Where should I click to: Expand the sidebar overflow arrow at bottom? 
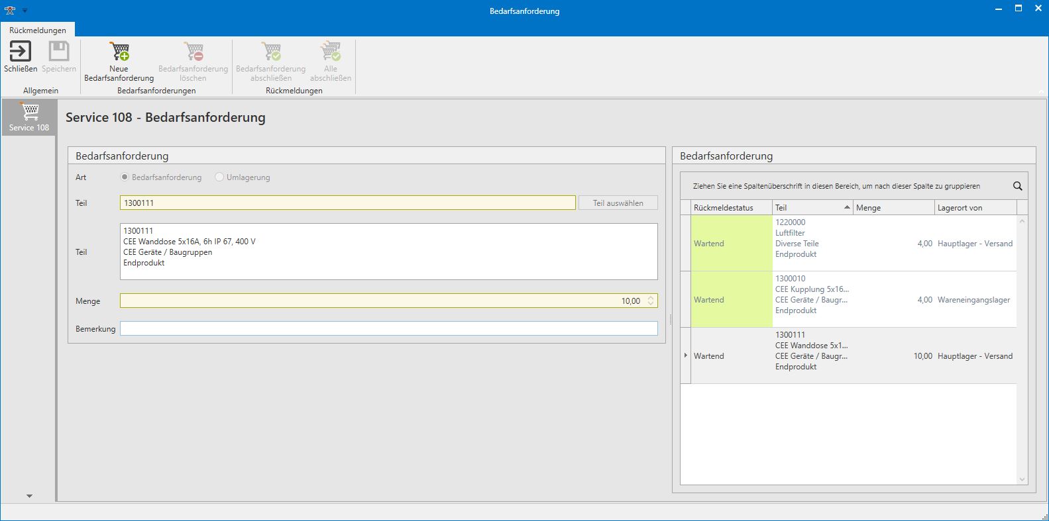coord(29,496)
